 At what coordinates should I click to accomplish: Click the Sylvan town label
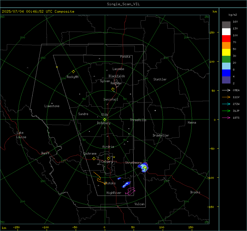pos(105,81)
